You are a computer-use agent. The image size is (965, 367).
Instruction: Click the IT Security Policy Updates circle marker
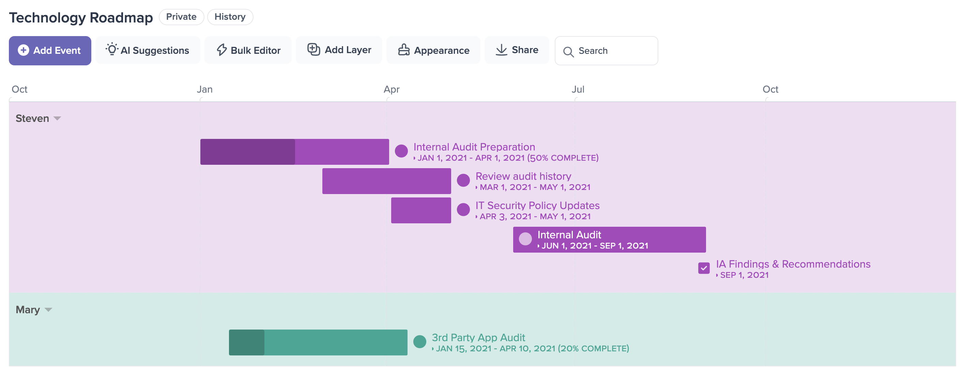click(463, 209)
